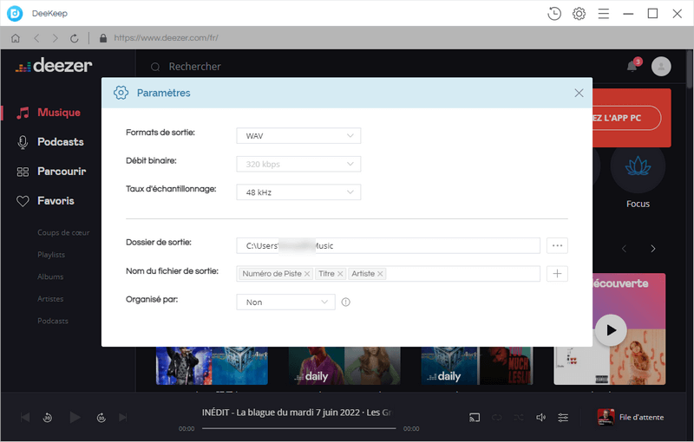Image resolution: width=694 pixels, height=442 pixels.
Task: Skip forward 30 seconds in player
Action: 101,417
